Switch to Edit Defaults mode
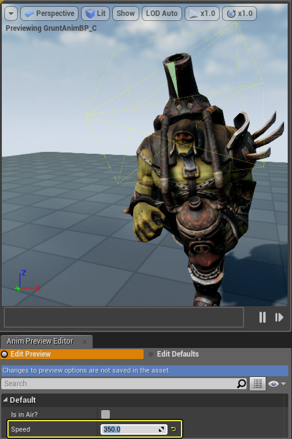This screenshot has height=439, width=292. (x=174, y=354)
